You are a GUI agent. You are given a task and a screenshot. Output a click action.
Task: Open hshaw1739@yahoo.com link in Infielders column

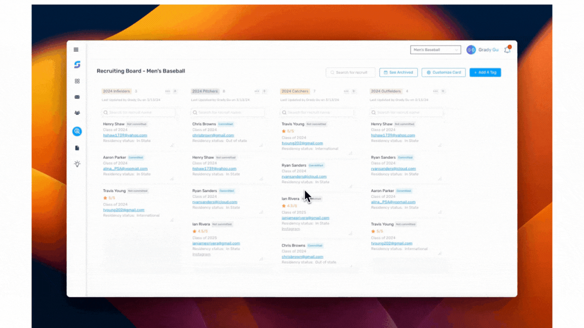coord(125,135)
